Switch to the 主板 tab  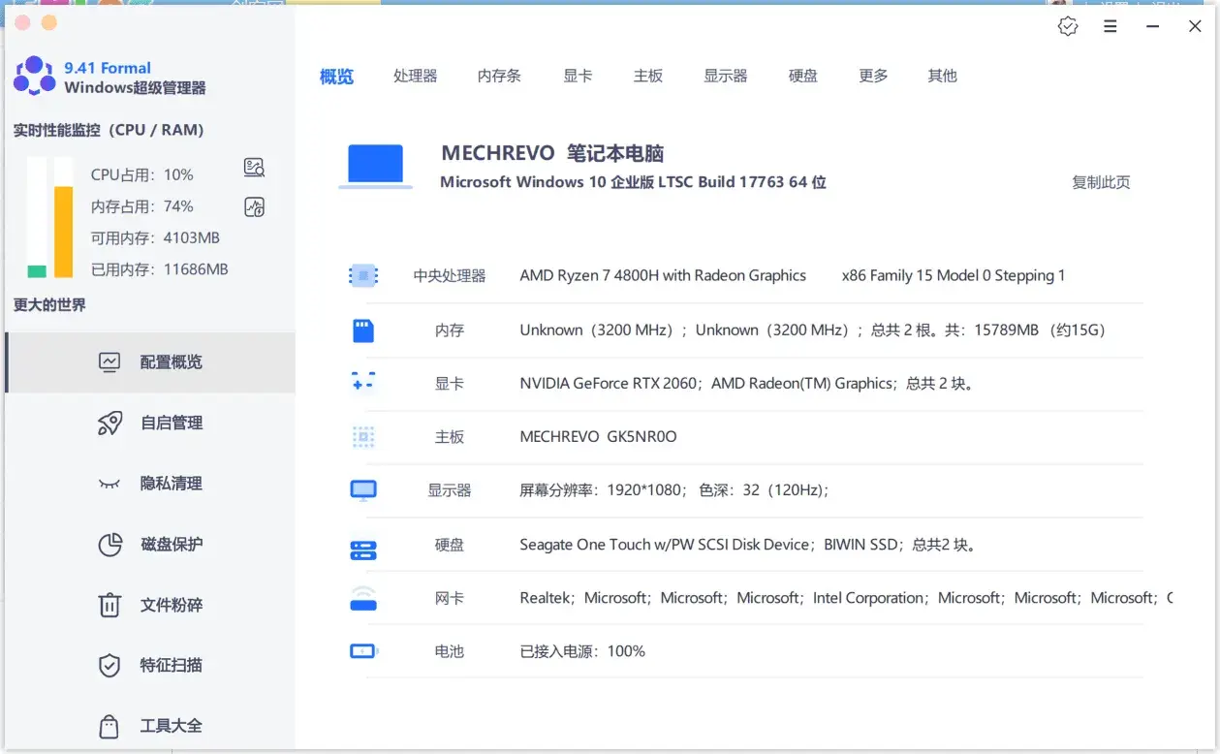(648, 76)
